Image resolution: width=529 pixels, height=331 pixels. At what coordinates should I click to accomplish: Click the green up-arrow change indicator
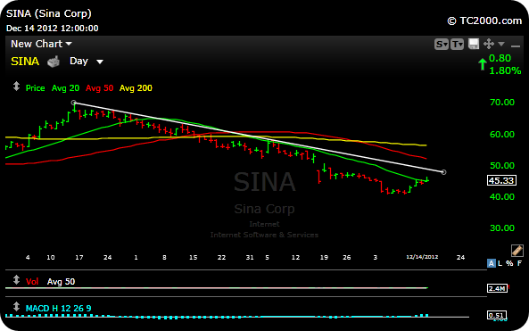click(483, 64)
